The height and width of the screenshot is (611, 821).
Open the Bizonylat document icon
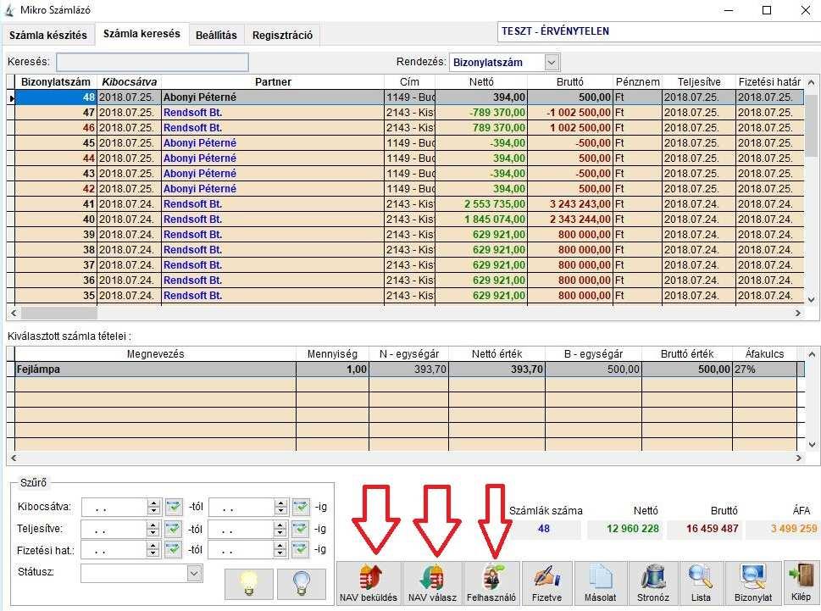pos(753,583)
